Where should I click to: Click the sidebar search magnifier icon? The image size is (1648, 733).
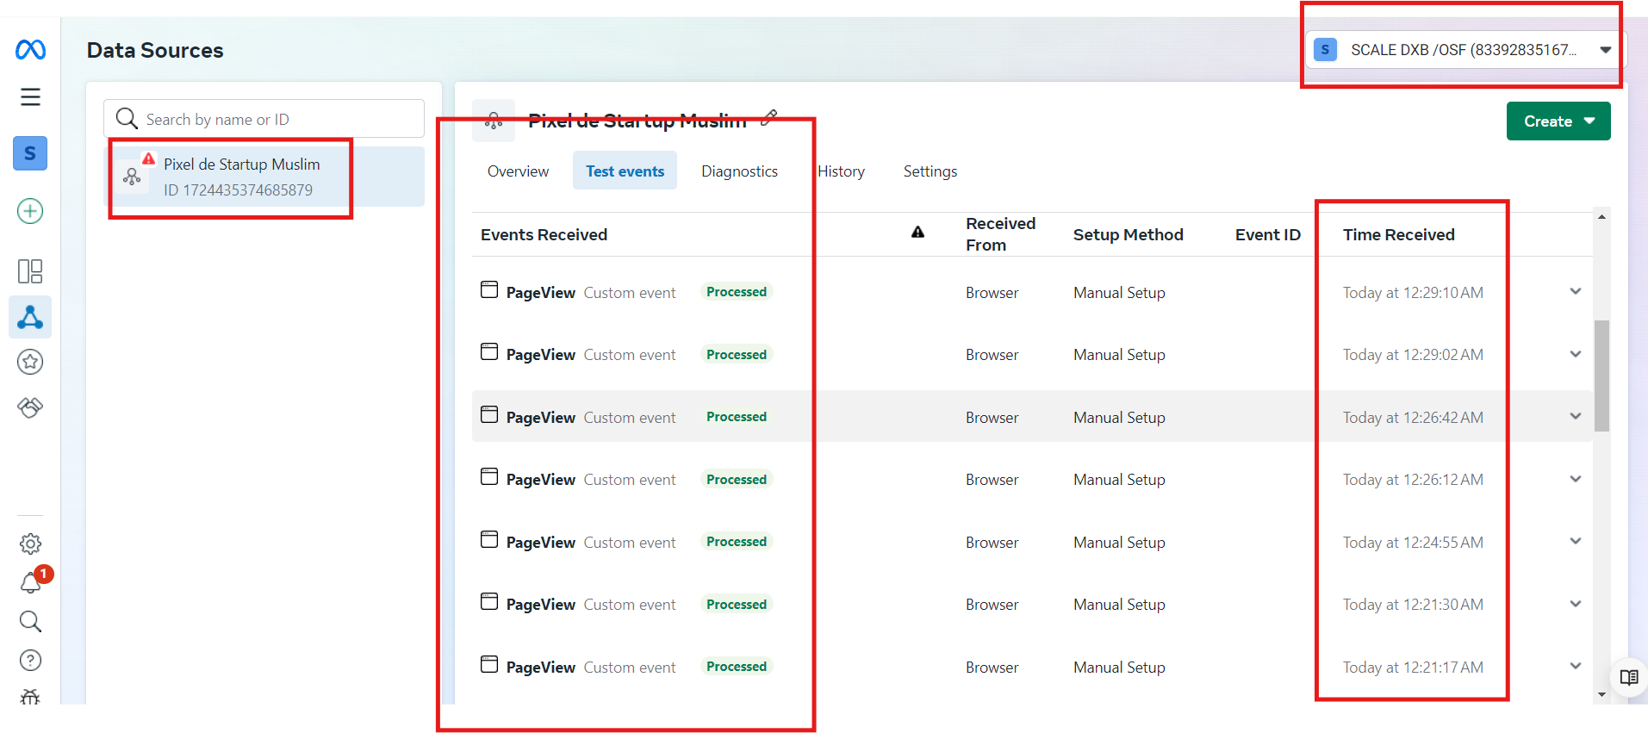tap(30, 621)
